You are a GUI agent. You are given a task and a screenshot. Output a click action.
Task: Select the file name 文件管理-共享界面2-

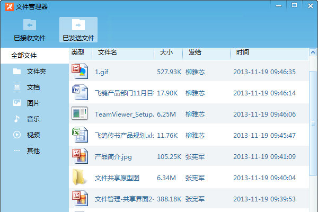click(x=124, y=199)
